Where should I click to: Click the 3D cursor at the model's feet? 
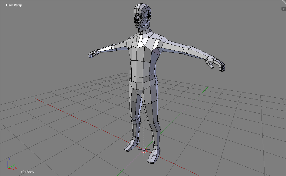[x=144, y=150]
